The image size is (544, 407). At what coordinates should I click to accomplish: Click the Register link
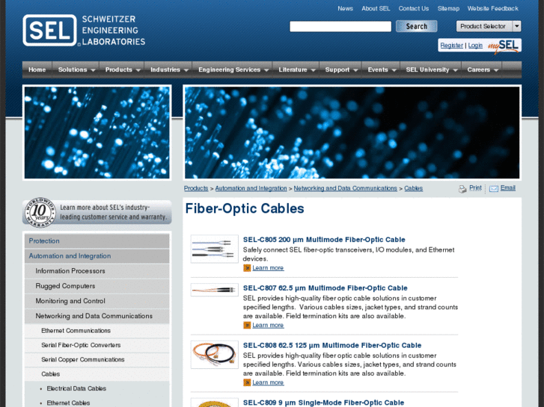pyautogui.click(x=451, y=46)
